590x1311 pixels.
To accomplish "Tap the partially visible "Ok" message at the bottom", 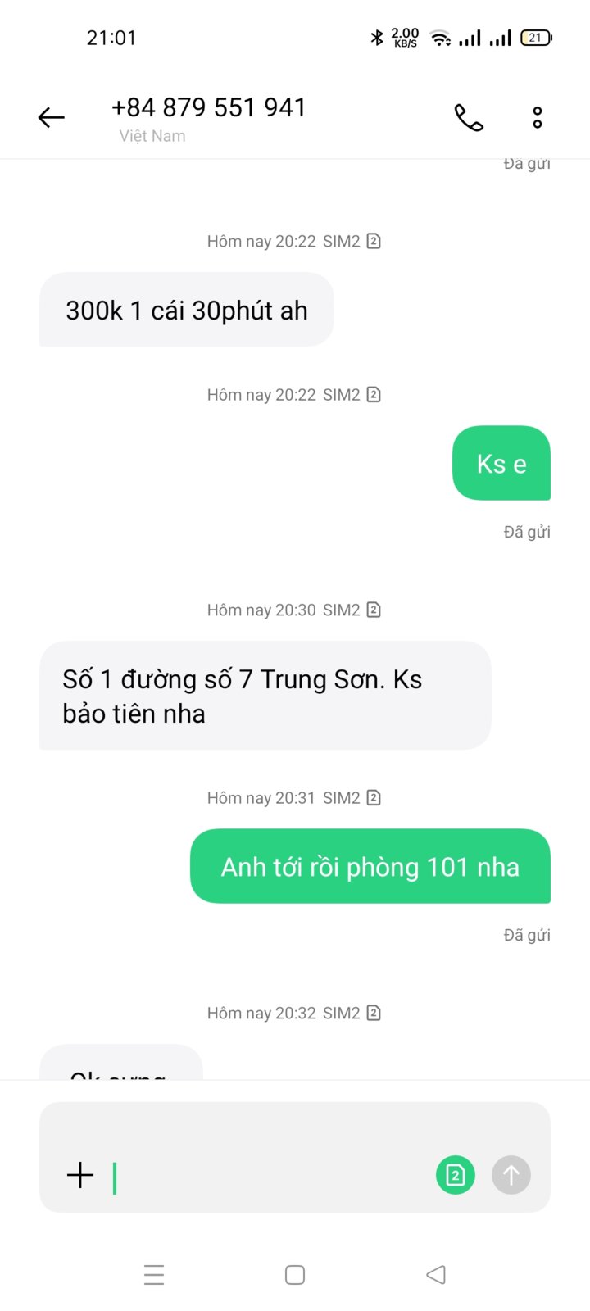I will [121, 1063].
